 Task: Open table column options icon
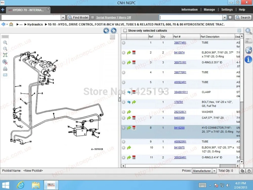pyautogui.click(x=239, y=30)
